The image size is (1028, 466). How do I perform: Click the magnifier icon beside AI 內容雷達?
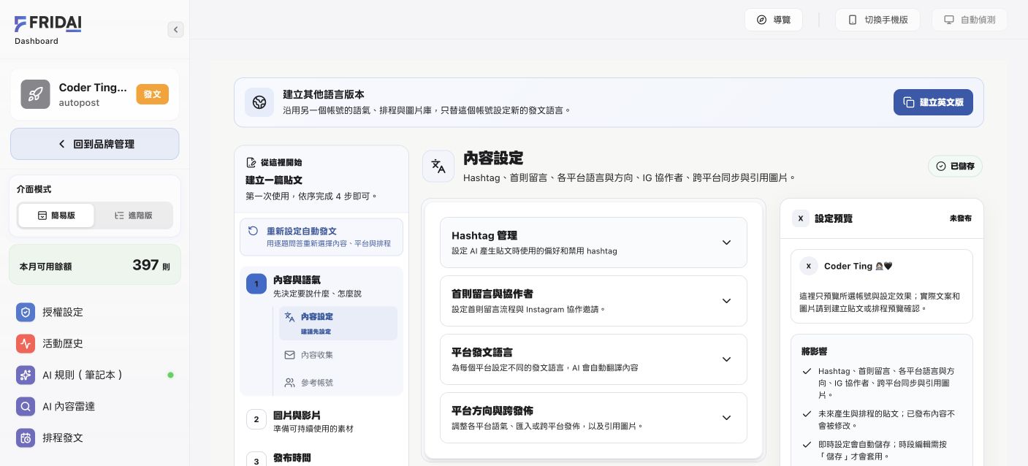[26, 406]
